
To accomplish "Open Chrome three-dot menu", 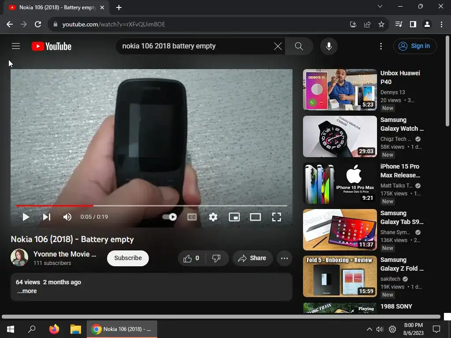I will click(441, 25).
